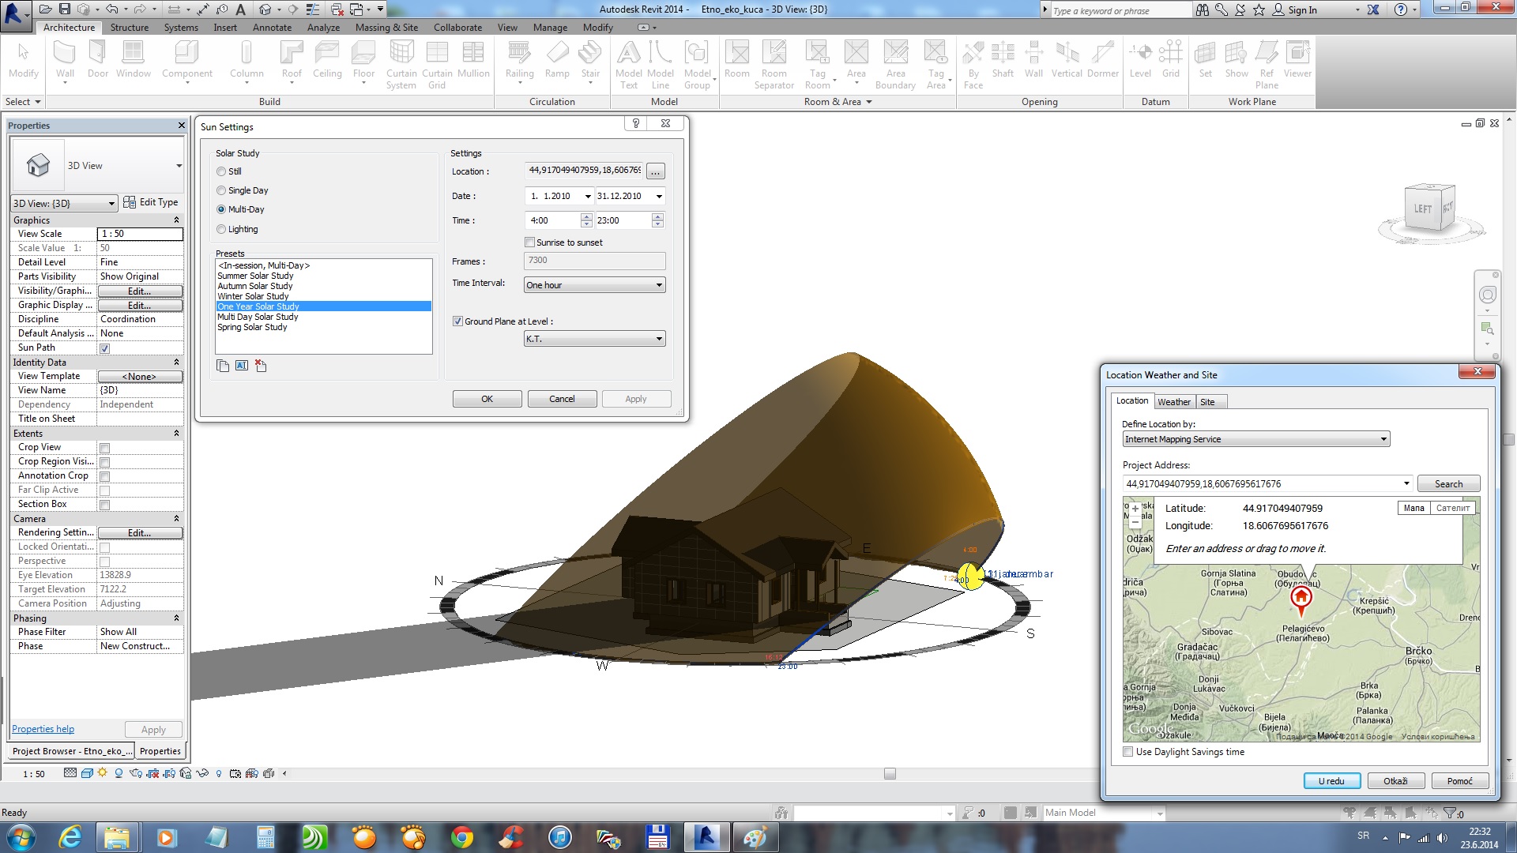Open the Massing & Site ribbon tab

[386, 28]
